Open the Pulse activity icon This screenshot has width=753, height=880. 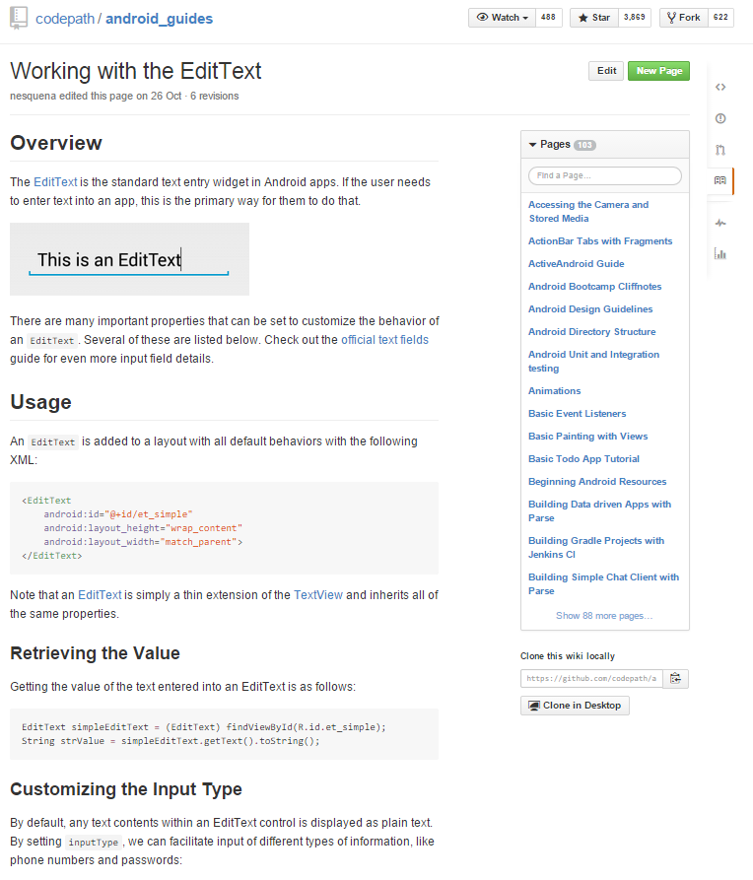[720, 223]
